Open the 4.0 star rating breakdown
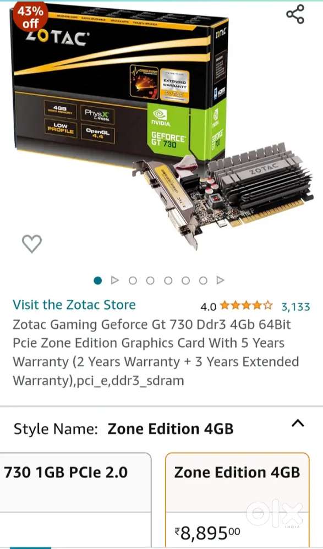 [237, 307]
